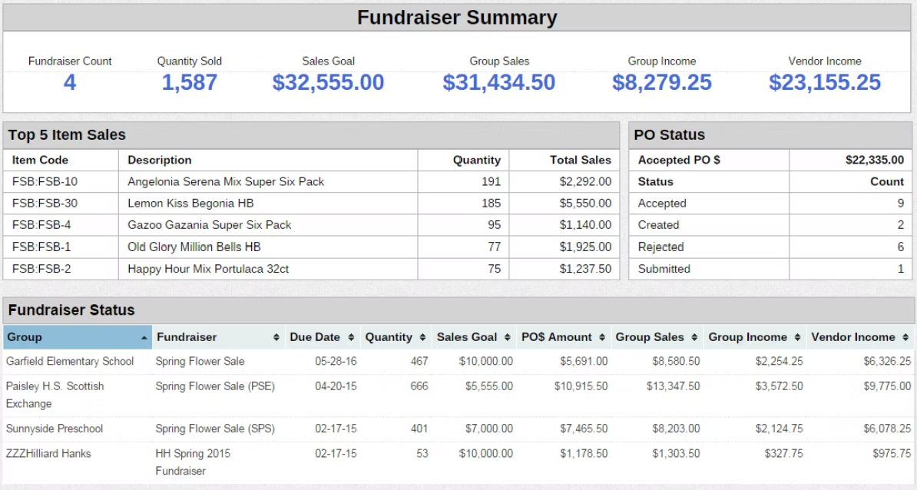Click sort icon beside Vendor Income header
917x490 pixels.
(x=905, y=338)
